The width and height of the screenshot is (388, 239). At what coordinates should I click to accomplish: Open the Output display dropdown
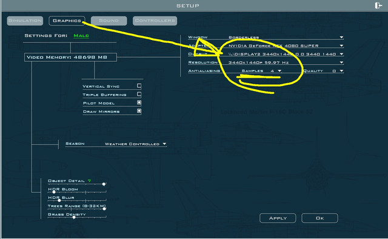tap(341, 54)
